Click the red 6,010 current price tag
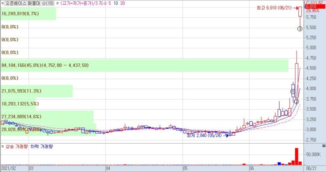The height and width of the screenshot is (172, 326). point(315,7)
